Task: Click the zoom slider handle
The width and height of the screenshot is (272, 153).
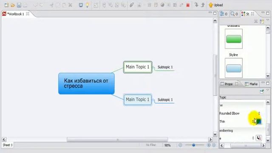Action: [x=194, y=145]
